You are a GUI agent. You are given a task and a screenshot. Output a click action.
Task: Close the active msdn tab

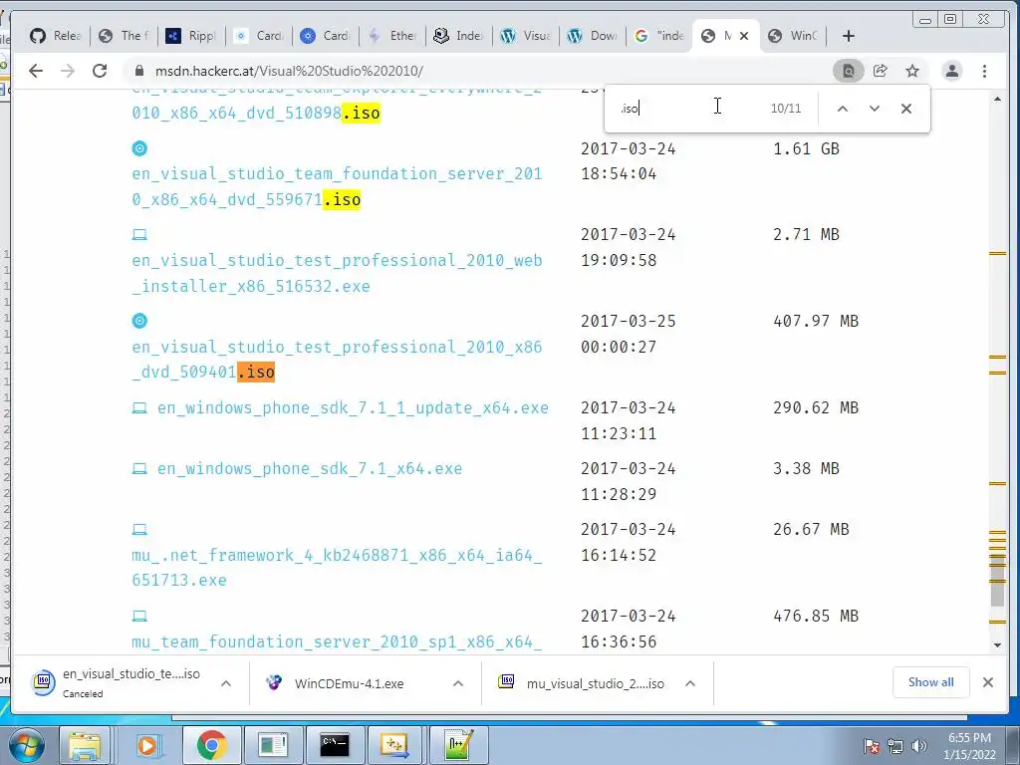click(744, 36)
